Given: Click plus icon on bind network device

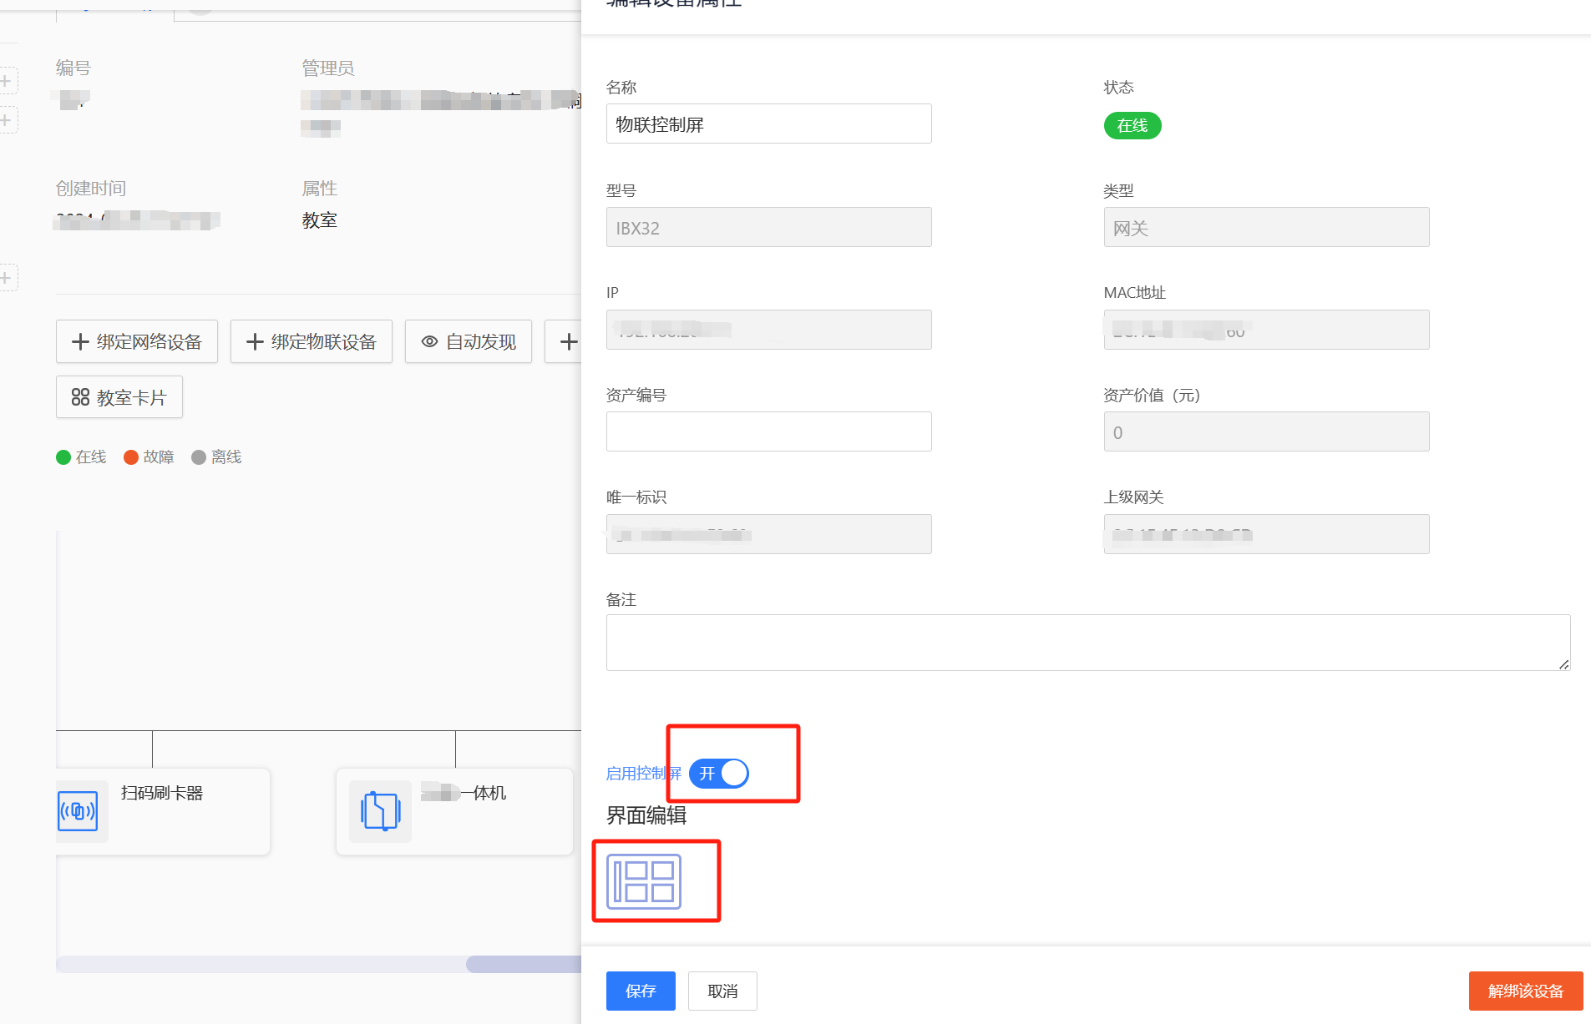Looking at the screenshot, I should click(80, 341).
